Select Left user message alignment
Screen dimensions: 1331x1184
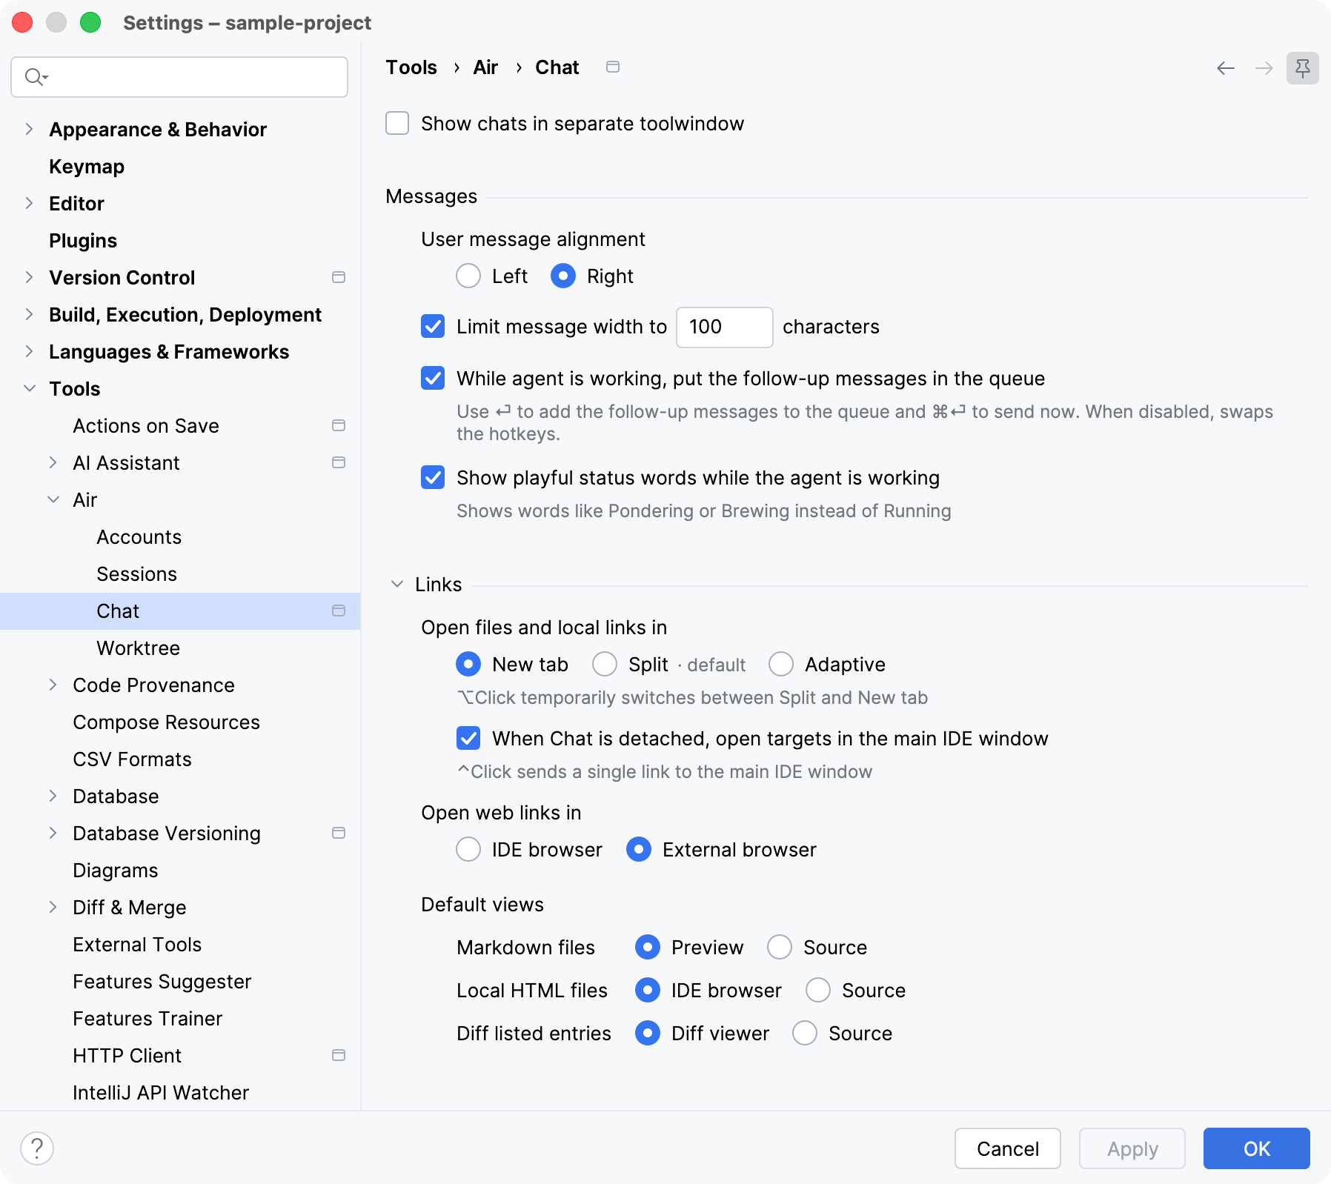tap(468, 276)
